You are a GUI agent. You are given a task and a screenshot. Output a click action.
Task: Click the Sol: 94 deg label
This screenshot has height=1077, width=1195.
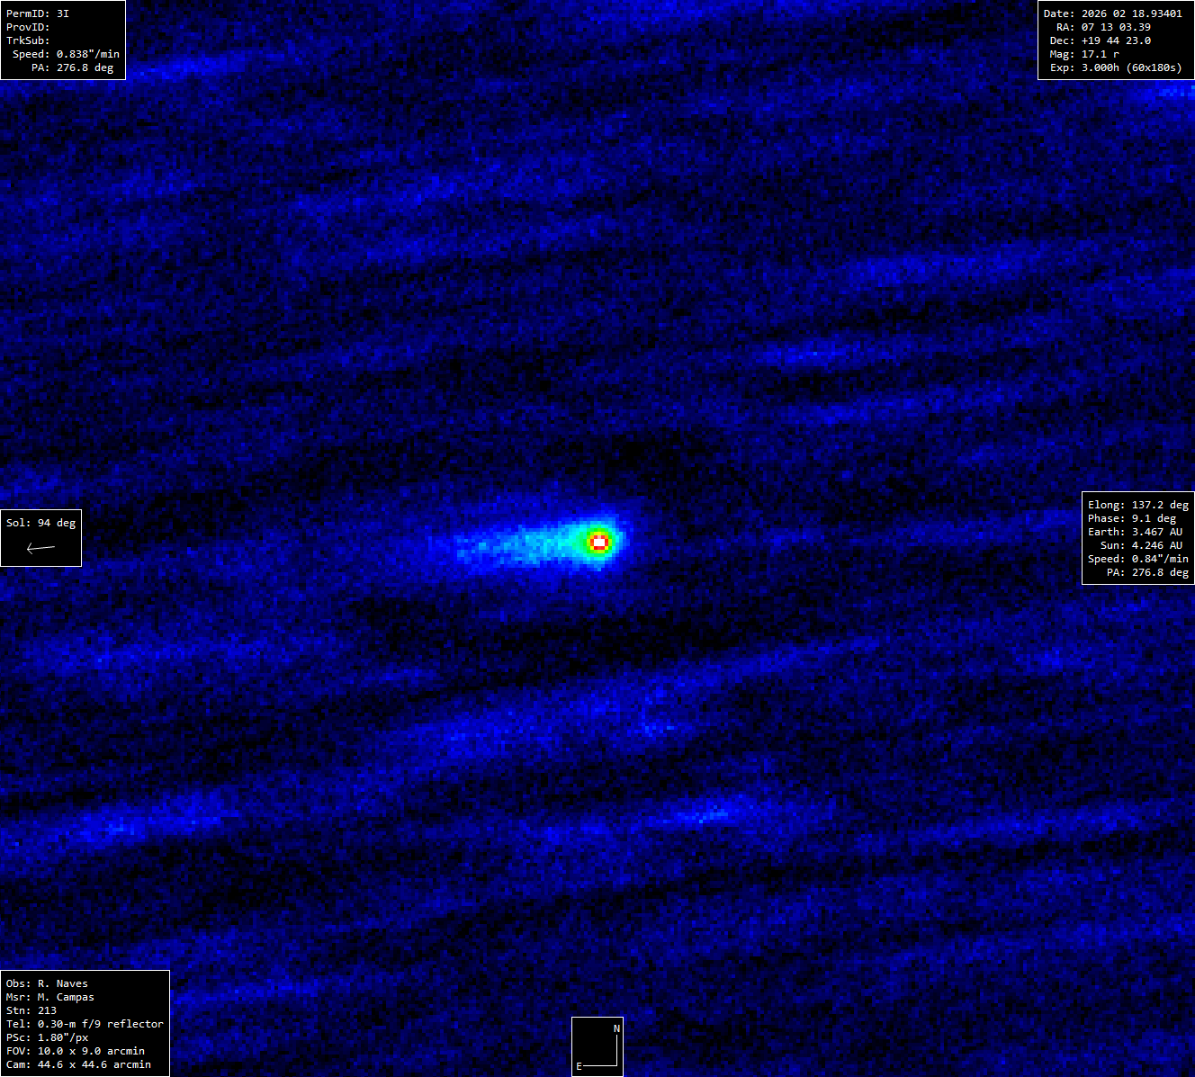pos(40,523)
